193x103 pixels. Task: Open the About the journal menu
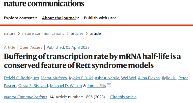(61, 18)
